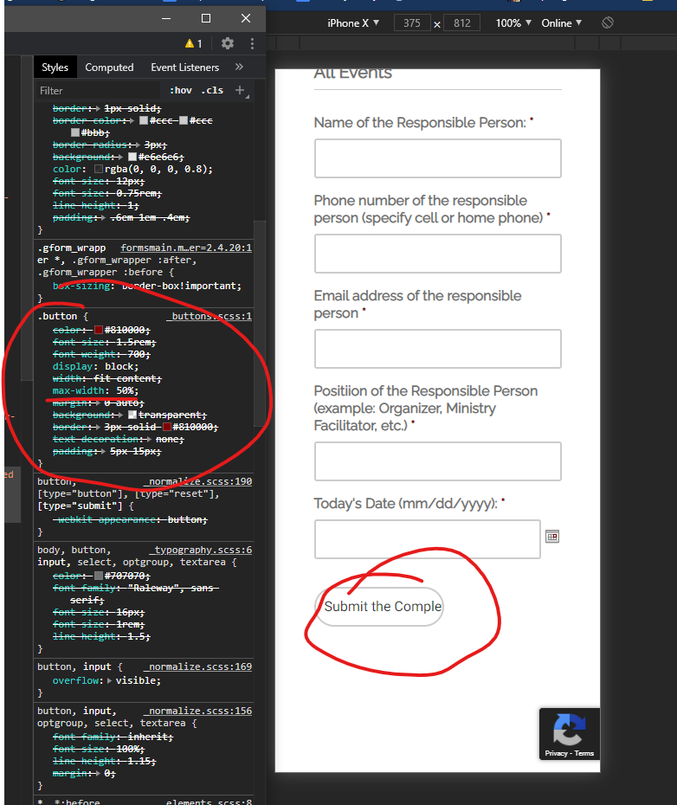Screen dimensions: 677x805
Task: Switch to the Computed tab
Action: [x=109, y=67]
